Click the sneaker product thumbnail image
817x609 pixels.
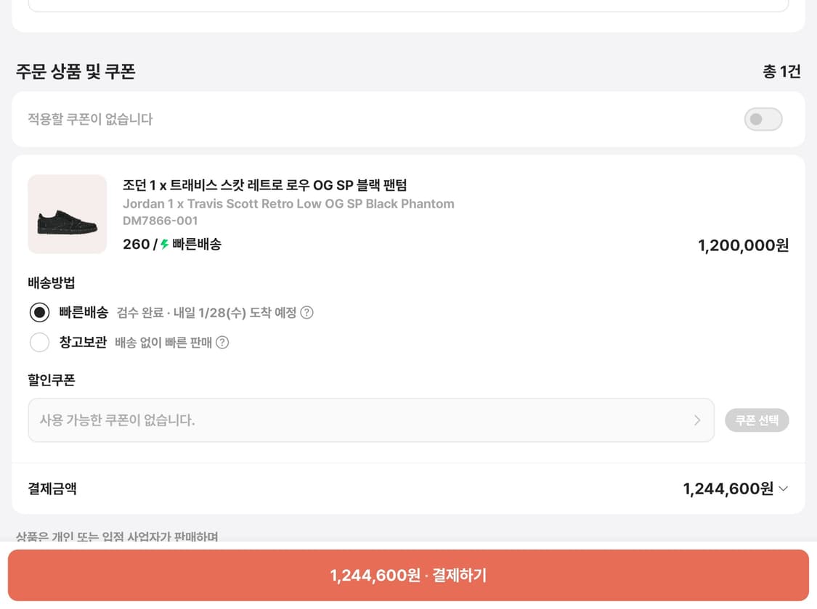pos(67,214)
